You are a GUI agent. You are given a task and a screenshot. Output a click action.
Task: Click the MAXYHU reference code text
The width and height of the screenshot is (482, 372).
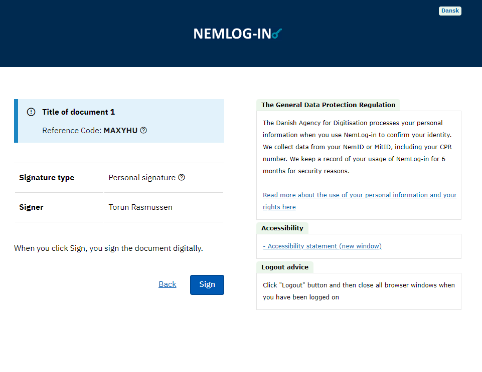[x=120, y=131]
